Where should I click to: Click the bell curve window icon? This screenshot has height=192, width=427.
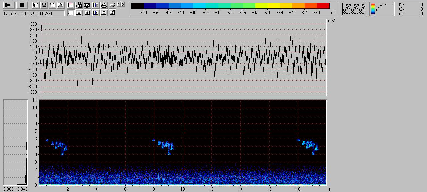click(x=60, y=5)
